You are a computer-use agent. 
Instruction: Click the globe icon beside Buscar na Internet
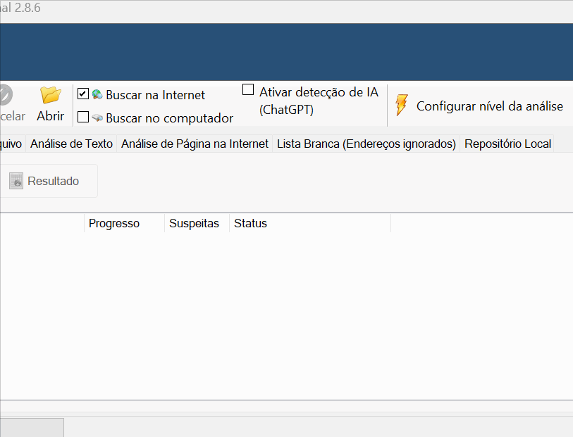click(x=98, y=94)
